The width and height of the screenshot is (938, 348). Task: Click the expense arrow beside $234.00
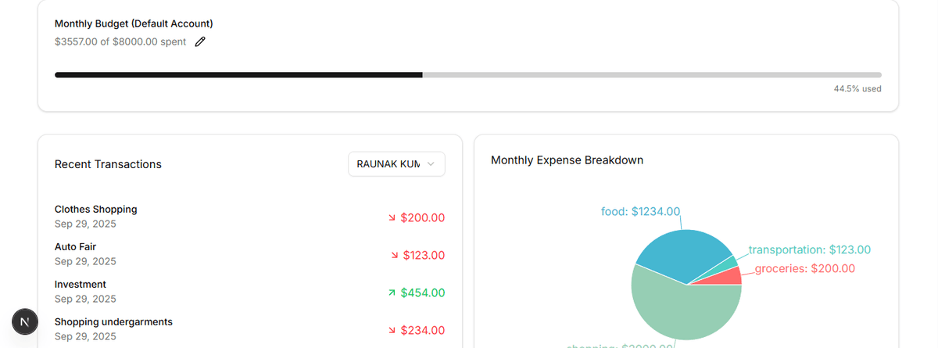point(392,330)
